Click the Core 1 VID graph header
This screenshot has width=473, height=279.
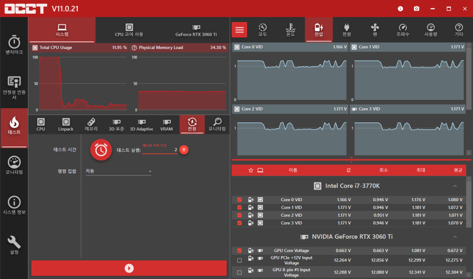pos(407,47)
